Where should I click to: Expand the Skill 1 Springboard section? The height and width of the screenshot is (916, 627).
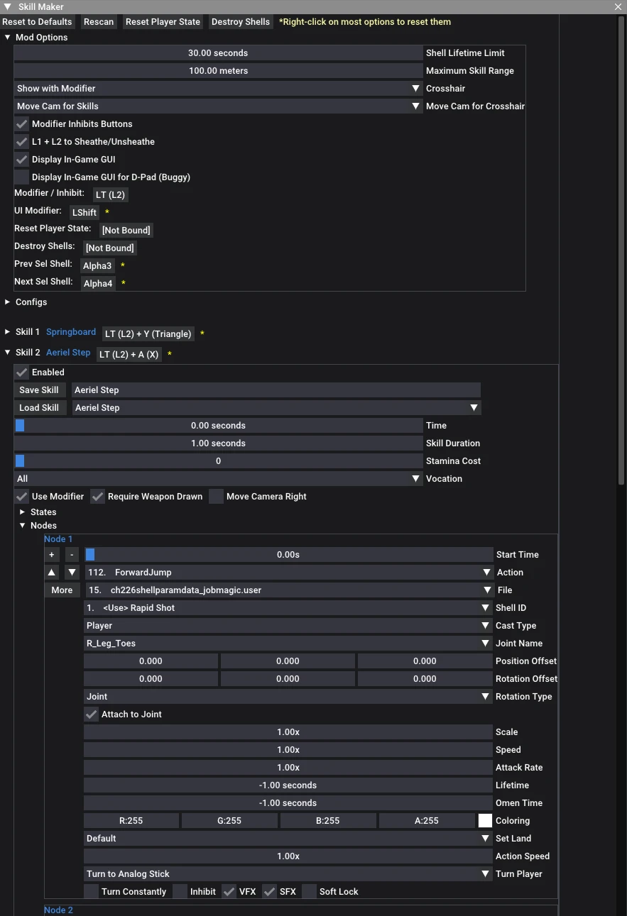coord(8,332)
